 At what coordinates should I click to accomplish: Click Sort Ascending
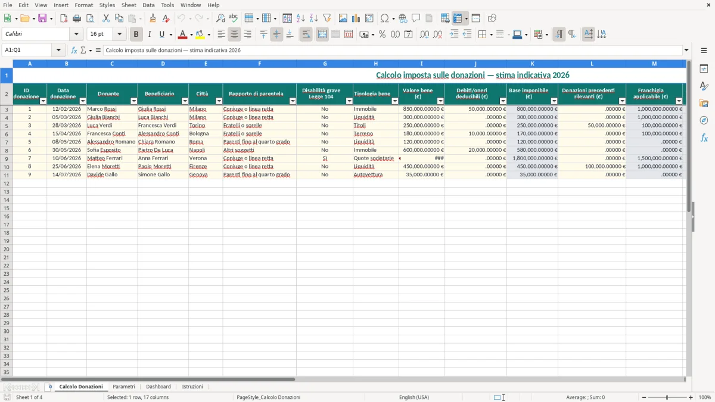pos(300,18)
